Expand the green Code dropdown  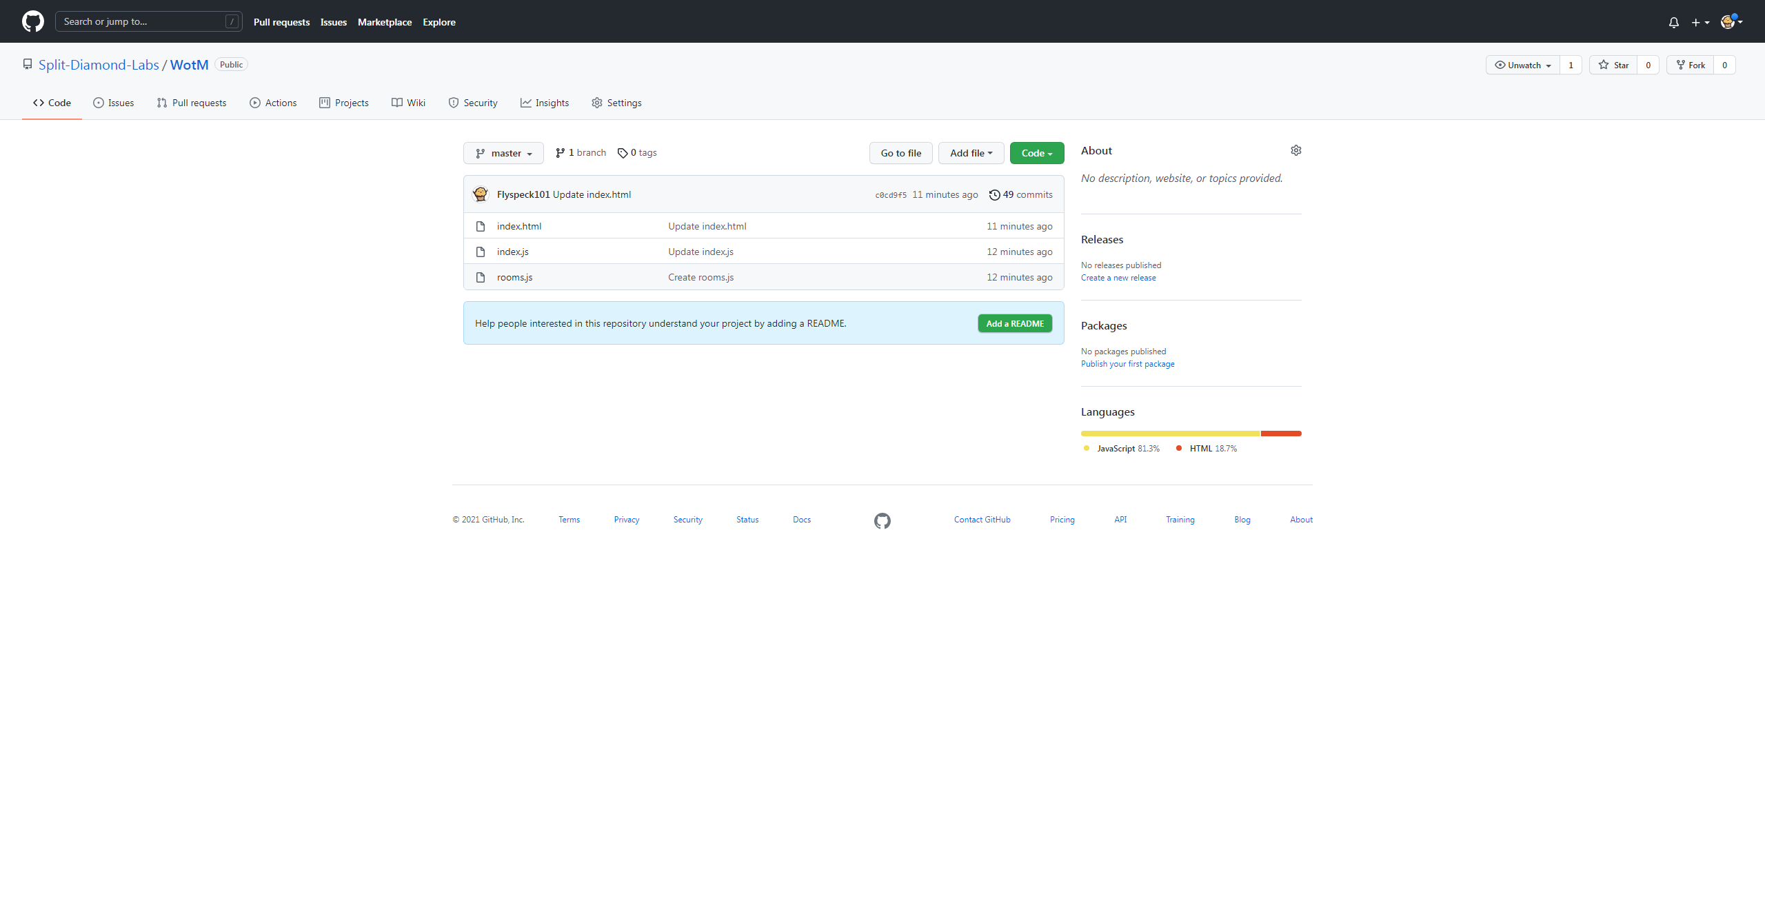[x=1036, y=153]
